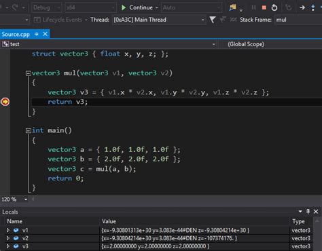The height and width of the screenshot is (251, 322).
Task: Click the blue cube icon for v1
Action: click(16, 230)
